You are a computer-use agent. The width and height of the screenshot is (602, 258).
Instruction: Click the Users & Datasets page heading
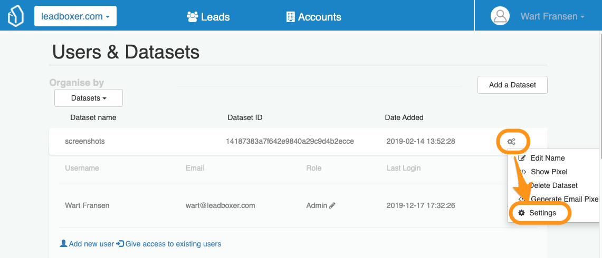(x=126, y=52)
